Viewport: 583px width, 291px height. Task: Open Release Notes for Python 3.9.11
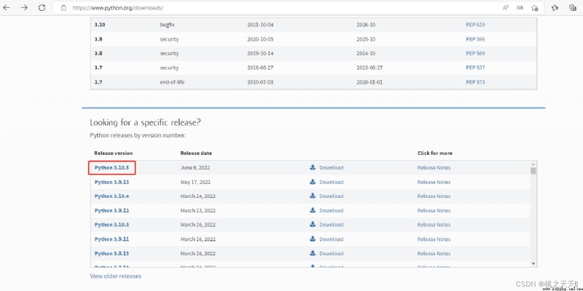[x=434, y=239]
